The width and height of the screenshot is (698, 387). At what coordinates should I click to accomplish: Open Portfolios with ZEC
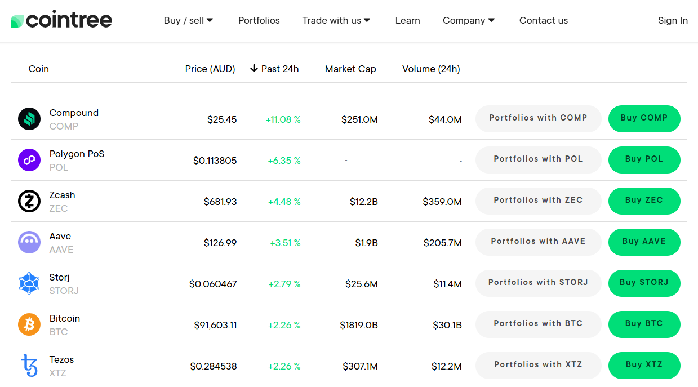539,201
